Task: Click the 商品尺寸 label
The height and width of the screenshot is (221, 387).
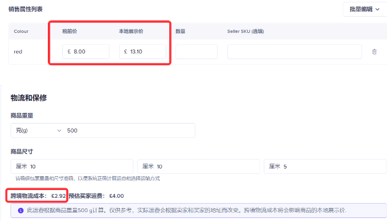Action: [22, 152]
